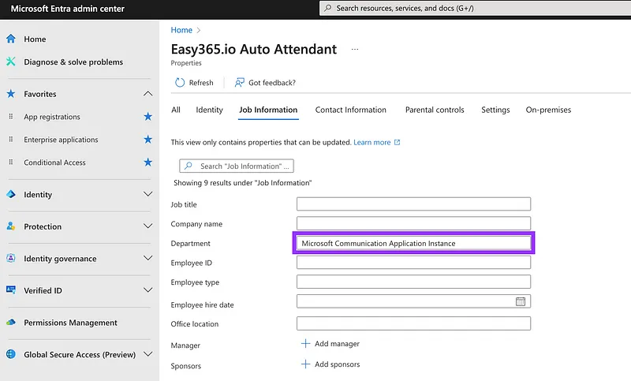631x381 pixels.
Task: Expand the Protection section chevron
Action: [148, 226]
